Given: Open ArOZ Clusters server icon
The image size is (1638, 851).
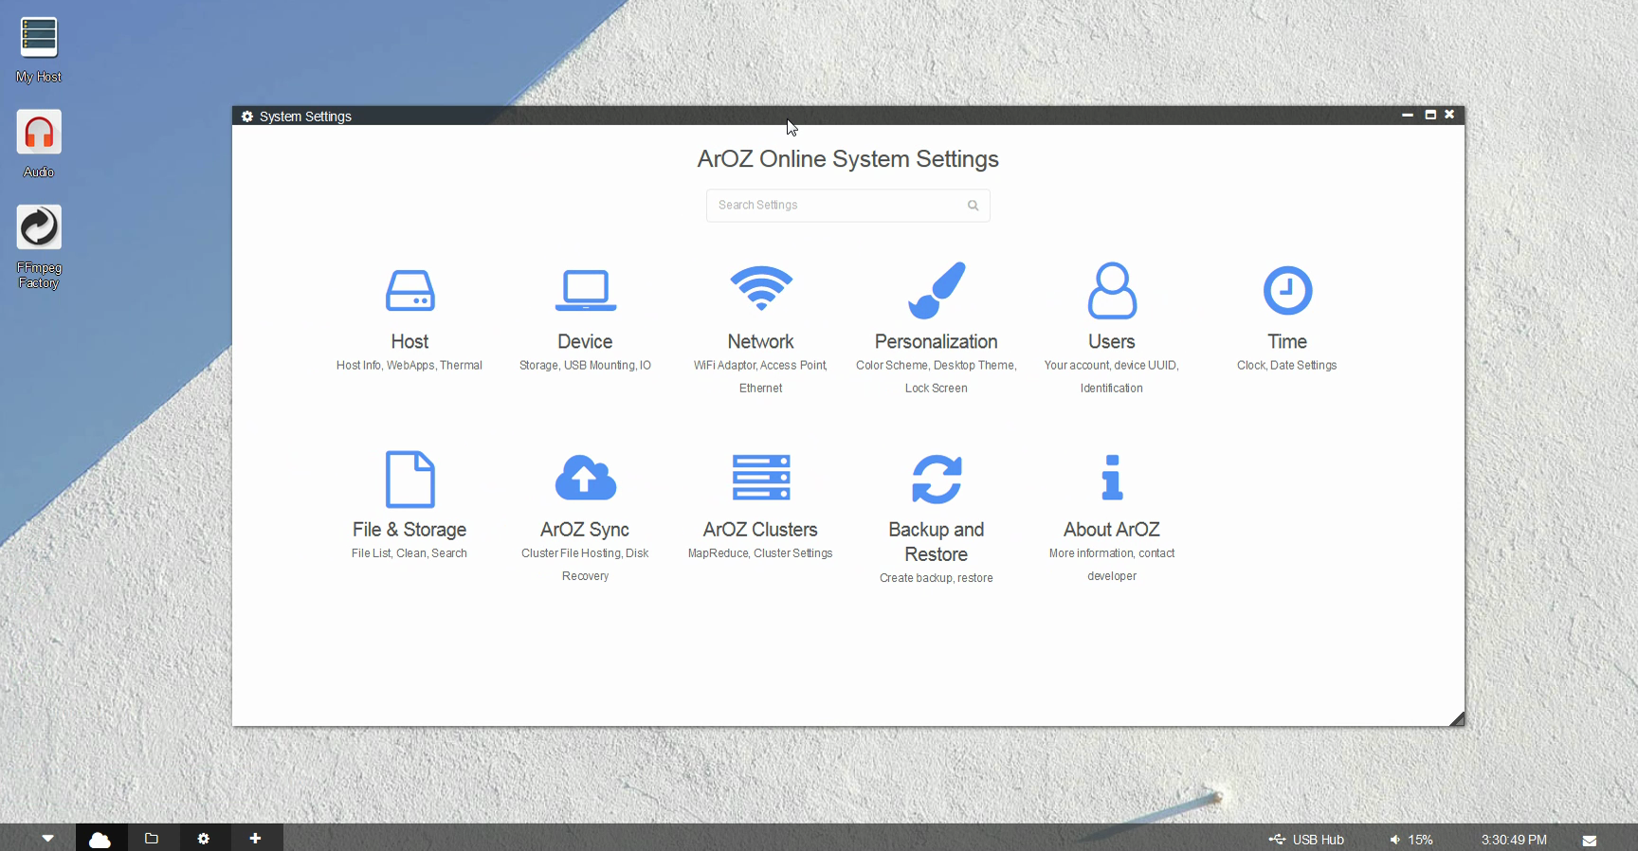Looking at the screenshot, I should 760,478.
